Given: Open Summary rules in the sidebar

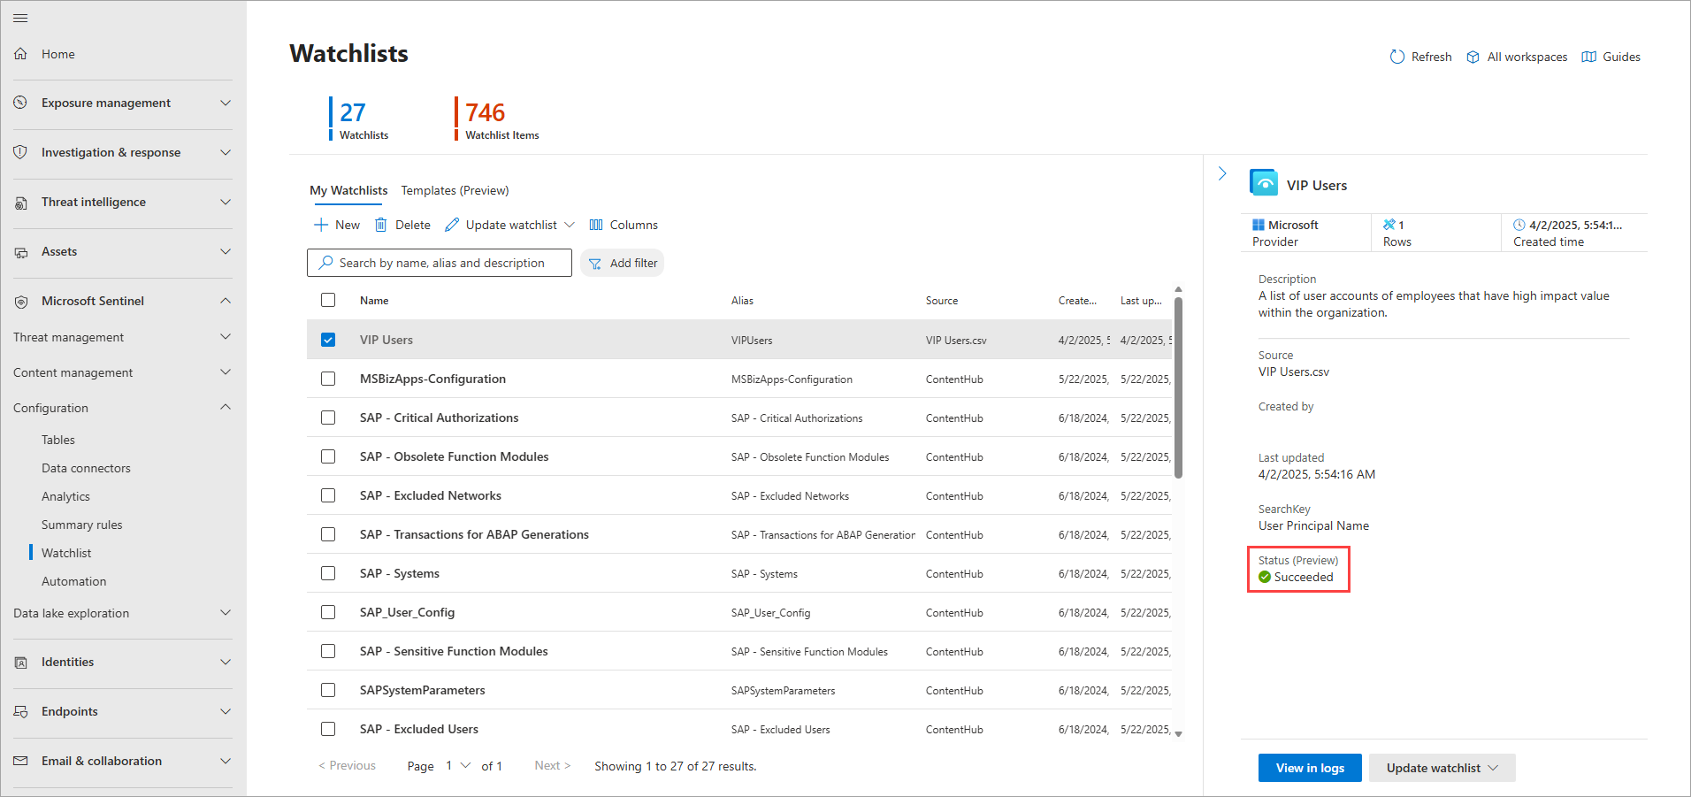Looking at the screenshot, I should point(82,525).
